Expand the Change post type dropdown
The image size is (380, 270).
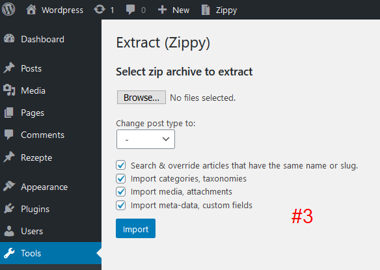point(146,139)
